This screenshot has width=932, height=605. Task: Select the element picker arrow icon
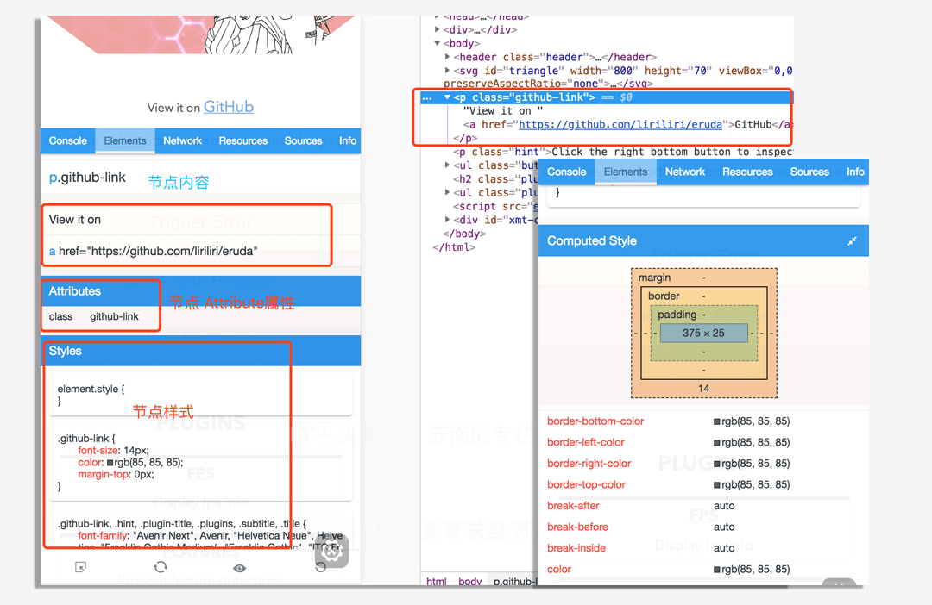coord(79,567)
